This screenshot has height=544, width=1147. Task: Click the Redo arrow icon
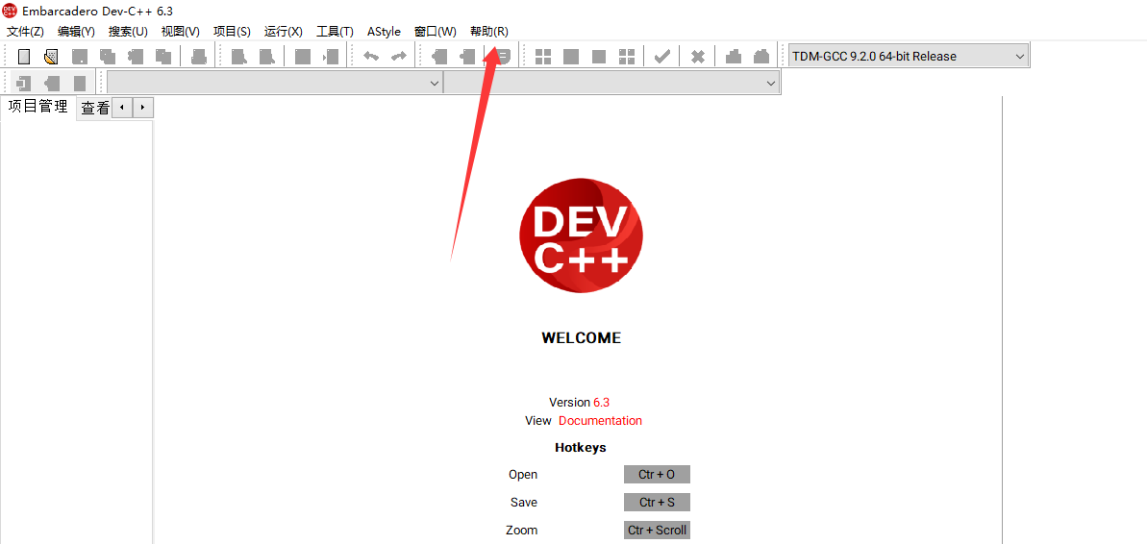point(399,57)
